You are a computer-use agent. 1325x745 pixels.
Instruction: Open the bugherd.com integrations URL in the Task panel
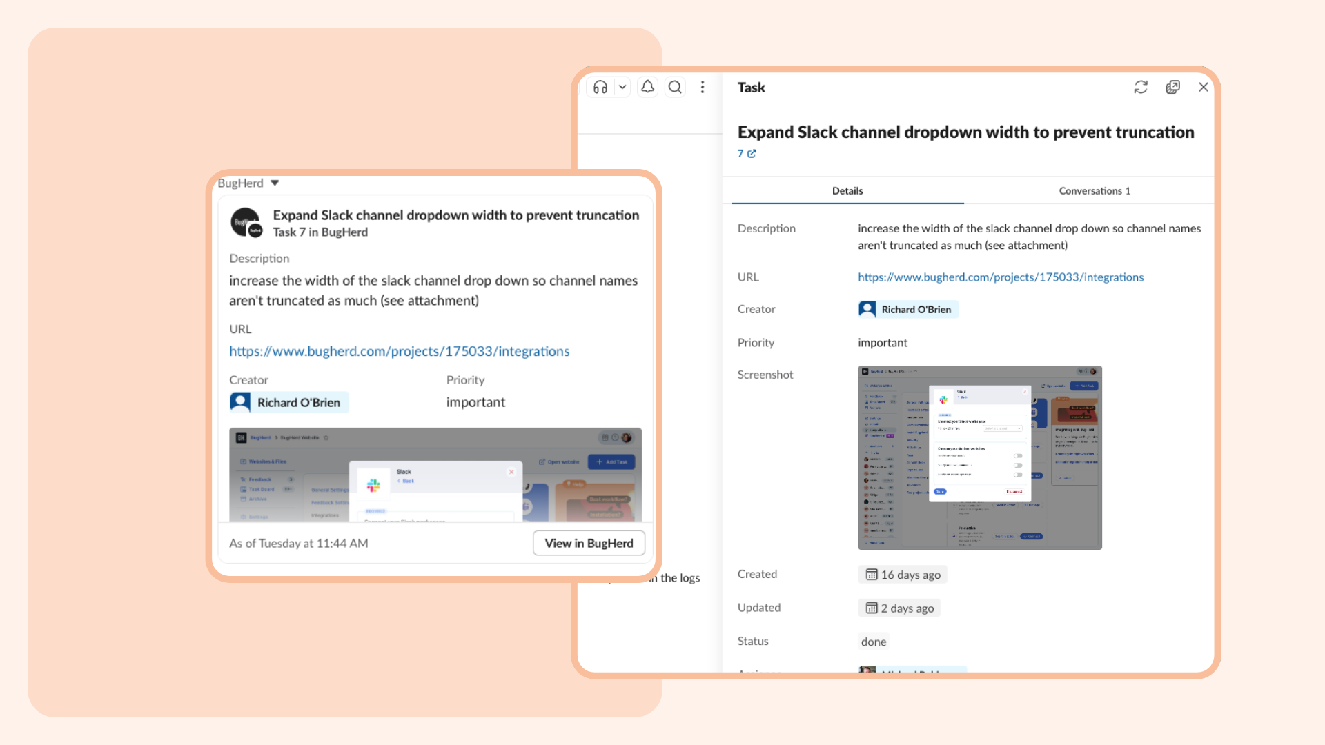tap(1001, 277)
